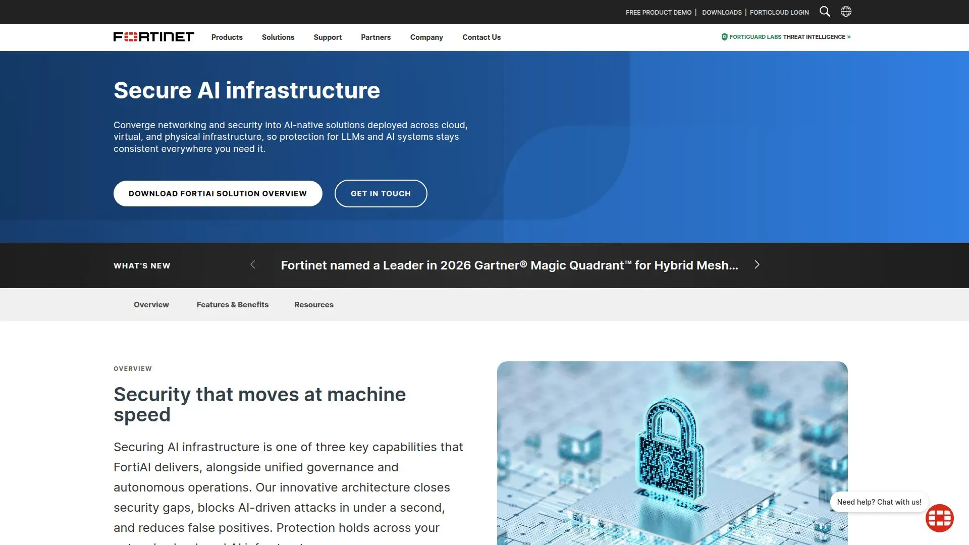
Task: Click the 'Secure AI infrastructure' heading
Action: [x=247, y=90]
